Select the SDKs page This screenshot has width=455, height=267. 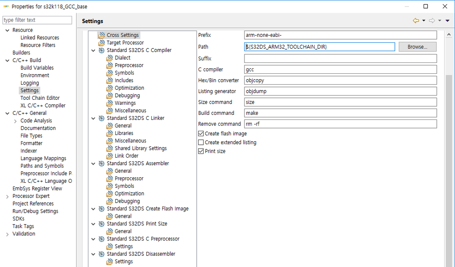[x=18, y=219]
